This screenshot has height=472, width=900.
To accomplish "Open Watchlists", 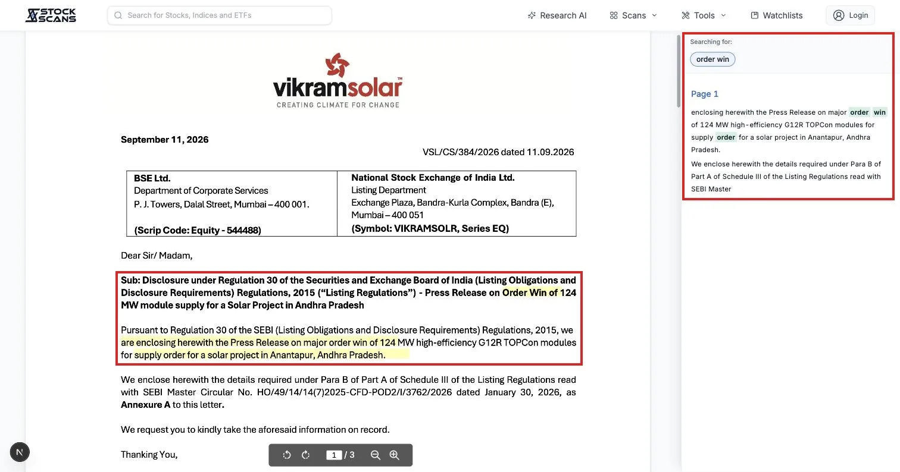I will pyautogui.click(x=777, y=15).
